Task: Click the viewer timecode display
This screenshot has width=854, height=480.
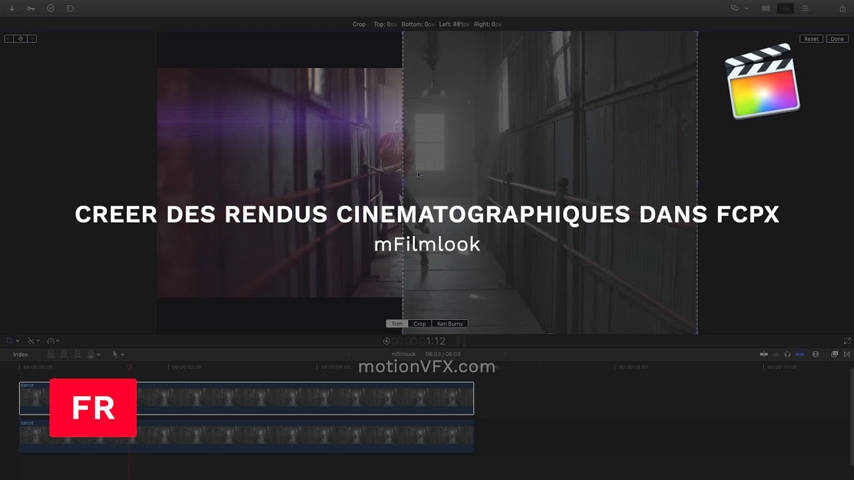Action: 419,341
